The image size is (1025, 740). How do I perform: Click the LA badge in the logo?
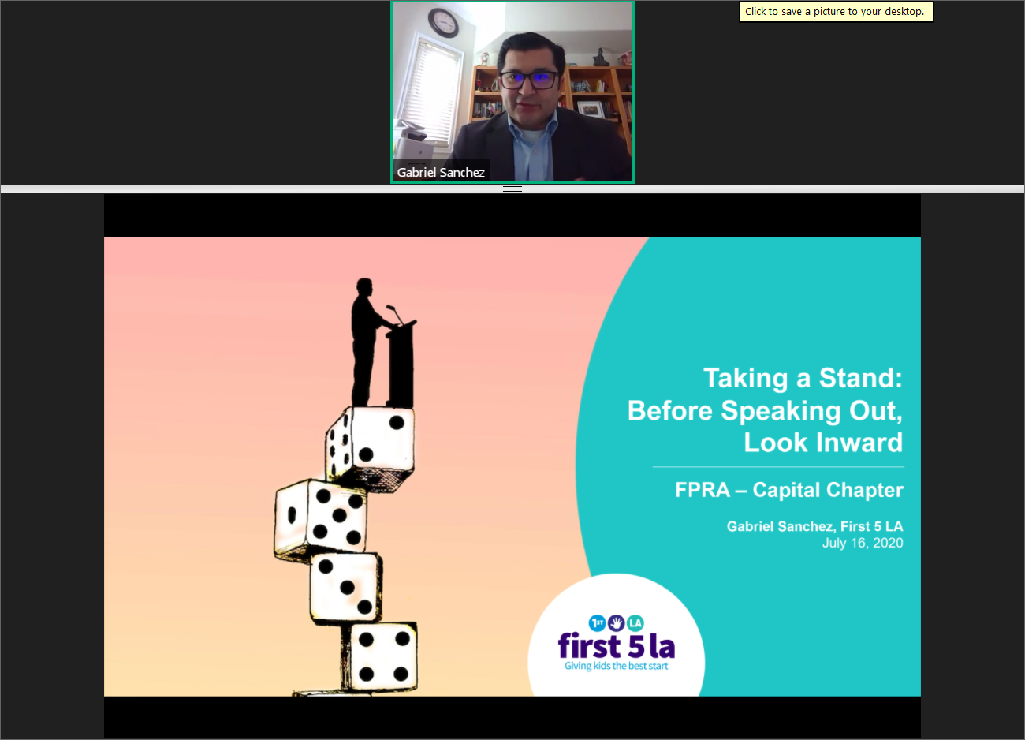click(635, 623)
